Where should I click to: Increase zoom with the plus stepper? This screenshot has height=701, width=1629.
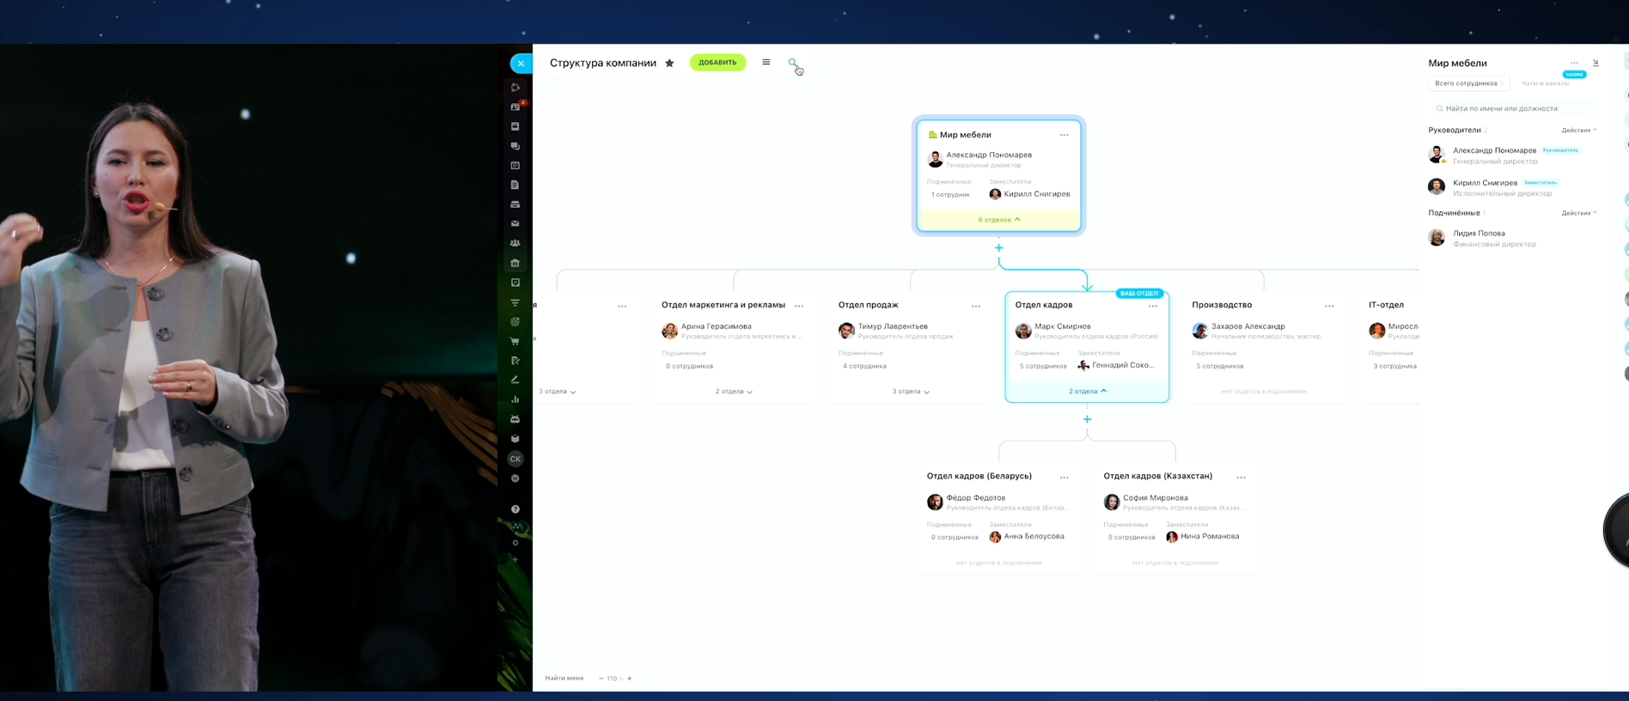pyautogui.click(x=630, y=679)
